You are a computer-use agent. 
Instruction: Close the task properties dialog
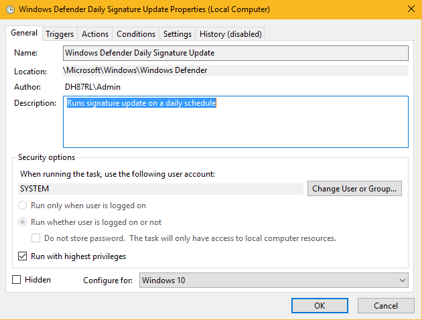pos(411,9)
